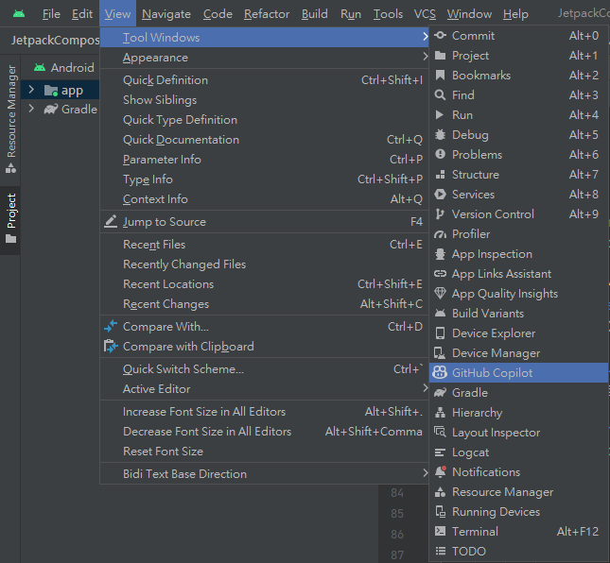This screenshot has width=610, height=563.
Task: Choose Quick Definition from View menu
Action: click(x=264, y=80)
